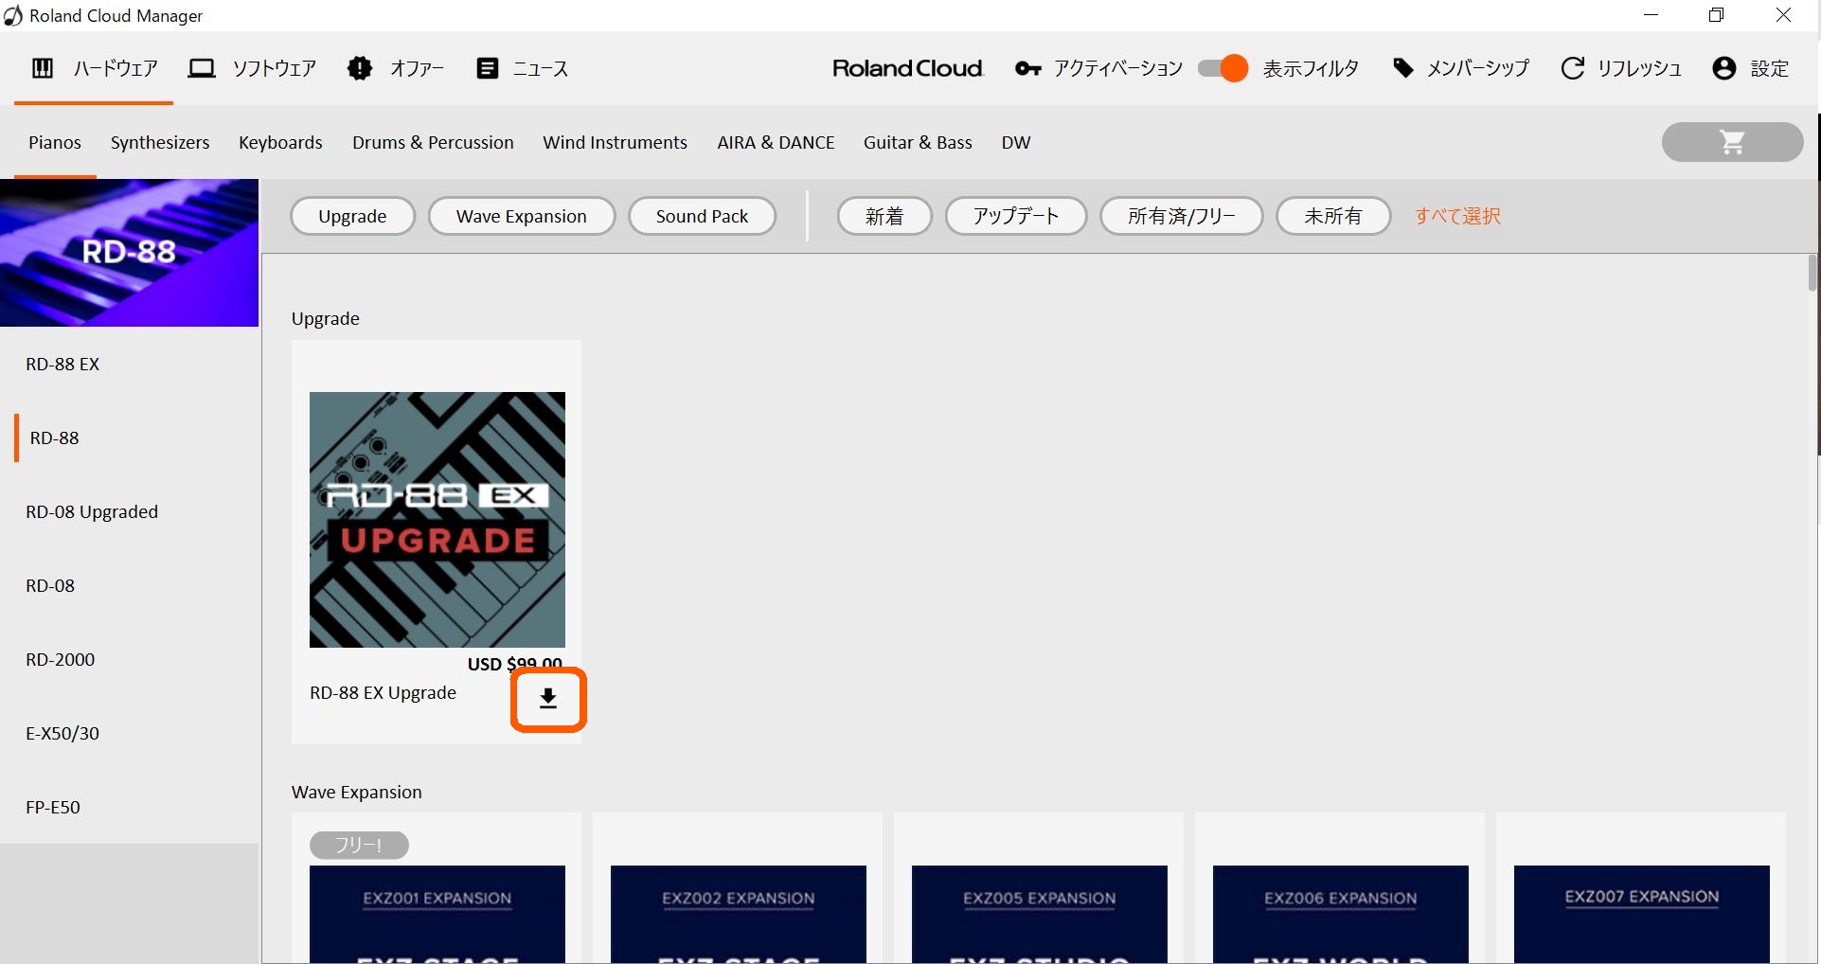The width and height of the screenshot is (1821, 964).
Task: Click the refresh circular arrow icon
Action: tap(1573, 68)
